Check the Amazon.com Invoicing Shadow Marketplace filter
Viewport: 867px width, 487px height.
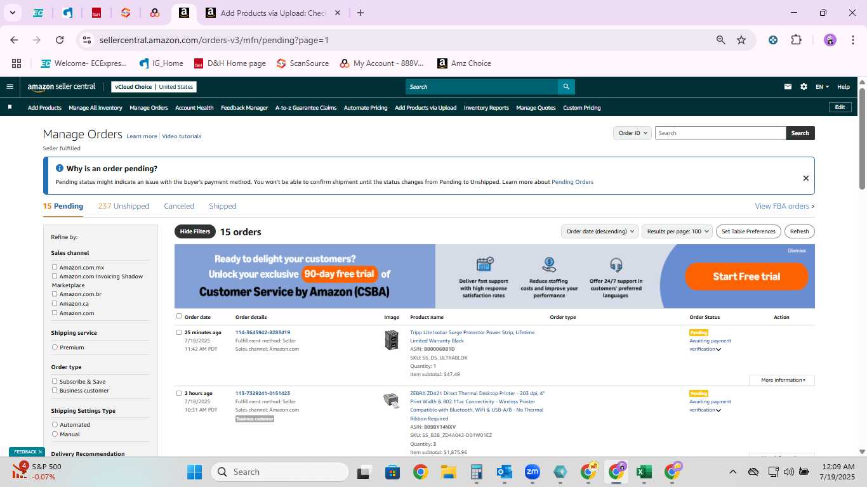55,276
